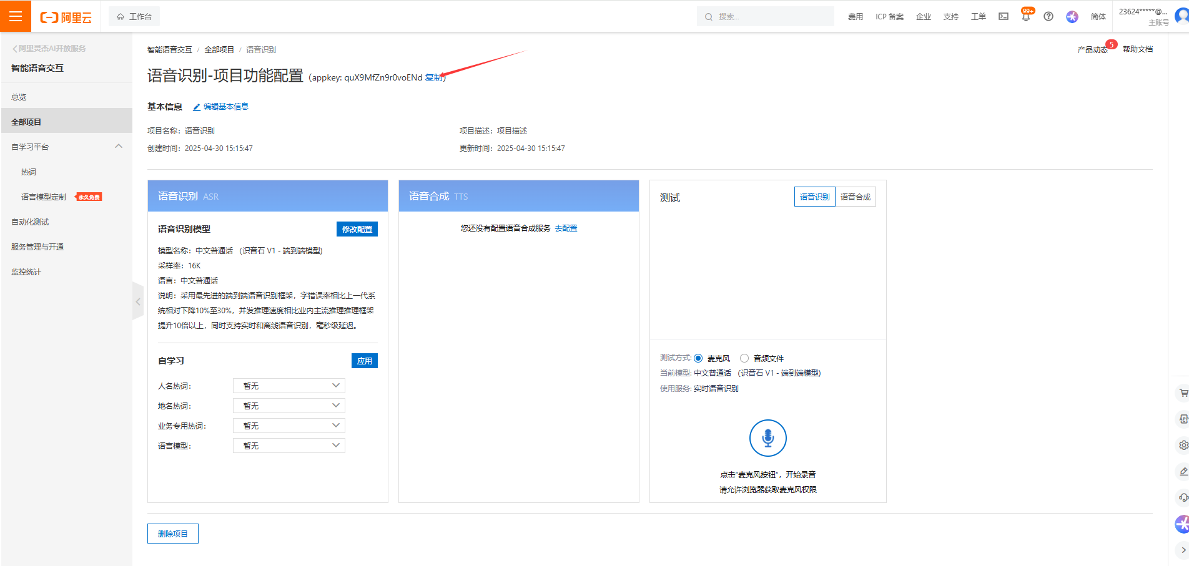Image resolution: width=1189 pixels, height=566 pixels.
Task: Open the 语言模型 dropdown
Action: click(289, 446)
